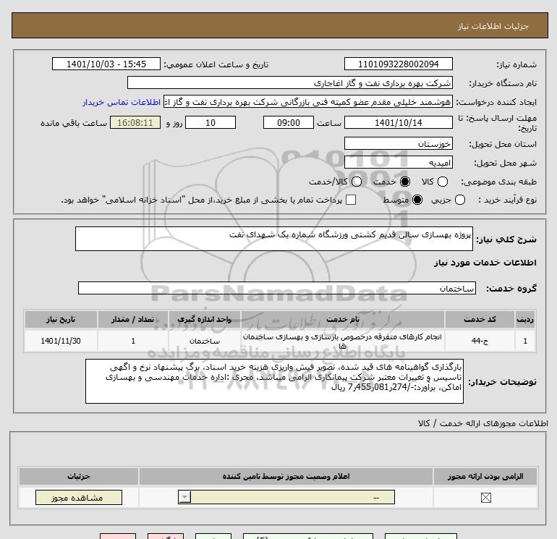Click the طبقه بندی موضوعی label
Screen dimensions: 557x539
[x=498, y=182]
